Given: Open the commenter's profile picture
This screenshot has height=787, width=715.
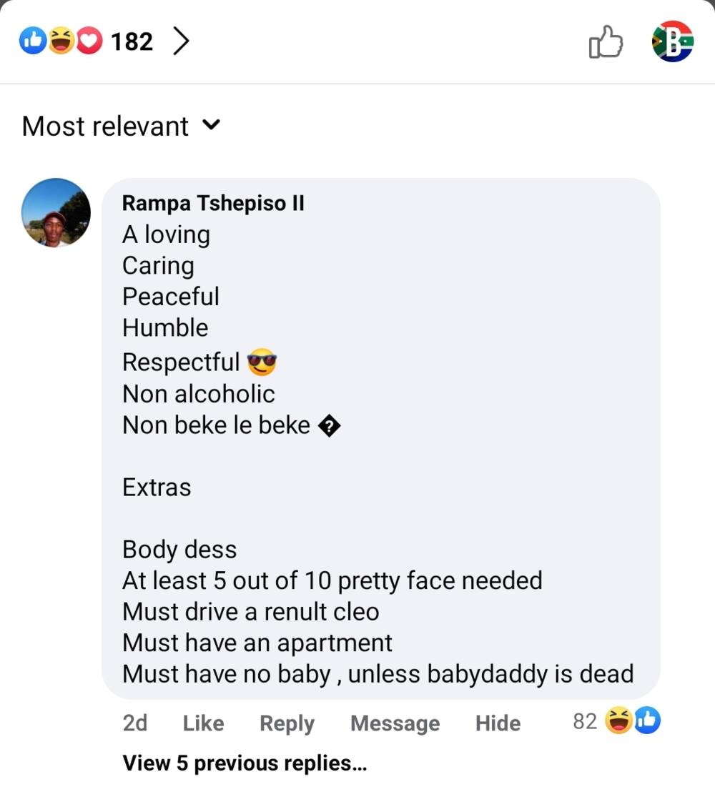Looking at the screenshot, I should [x=56, y=213].
